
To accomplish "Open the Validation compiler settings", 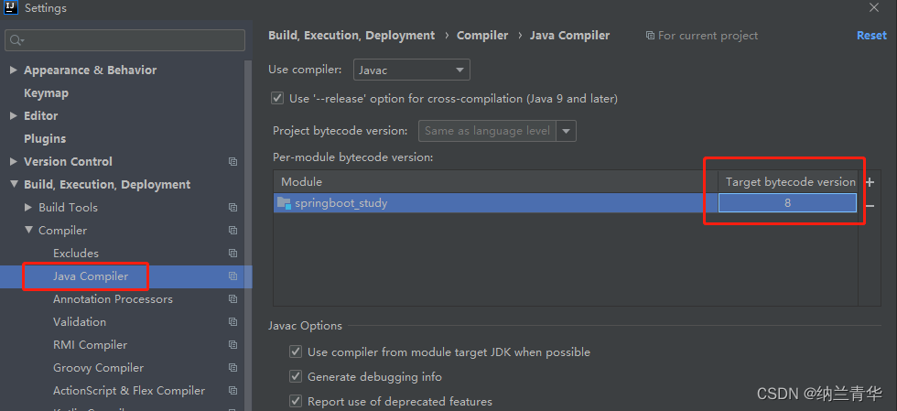I will click(80, 321).
